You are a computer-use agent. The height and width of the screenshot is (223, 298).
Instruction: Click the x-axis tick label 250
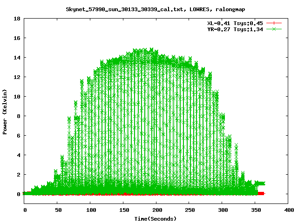click(190, 210)
